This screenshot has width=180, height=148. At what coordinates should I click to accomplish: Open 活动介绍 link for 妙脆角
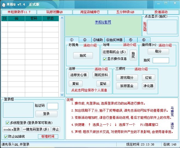[90, 45]
